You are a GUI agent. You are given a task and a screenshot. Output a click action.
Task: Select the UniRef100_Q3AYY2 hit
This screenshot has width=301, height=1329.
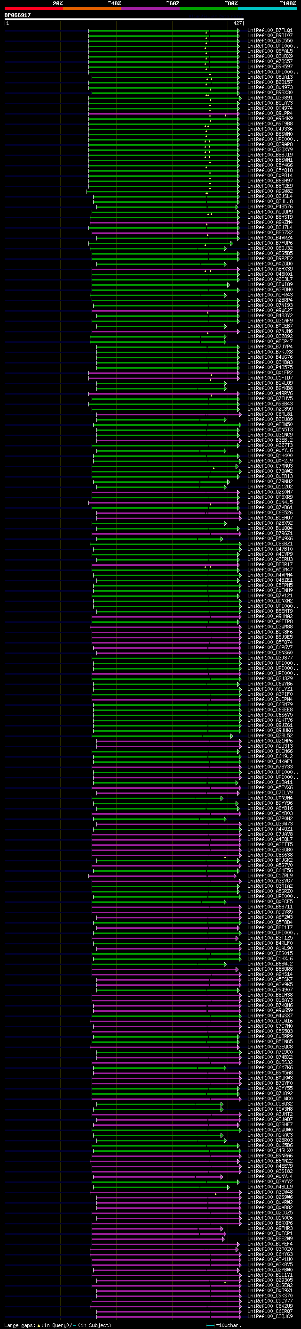269,1181
